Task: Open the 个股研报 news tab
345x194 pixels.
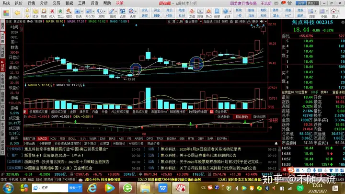Action: click(x=45, y=144)
